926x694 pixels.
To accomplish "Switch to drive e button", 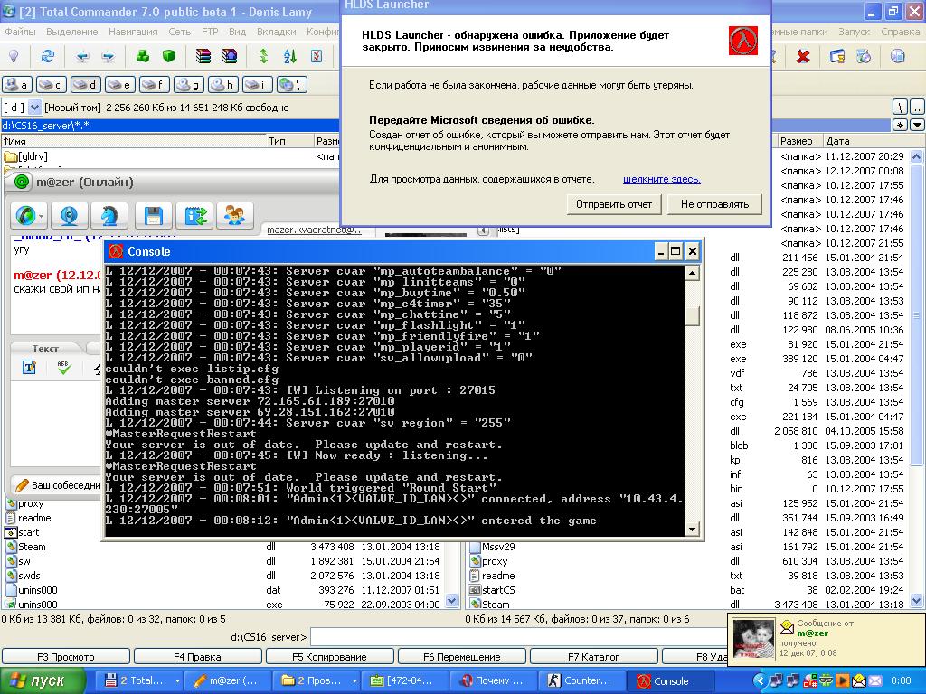I will (120, 85).
